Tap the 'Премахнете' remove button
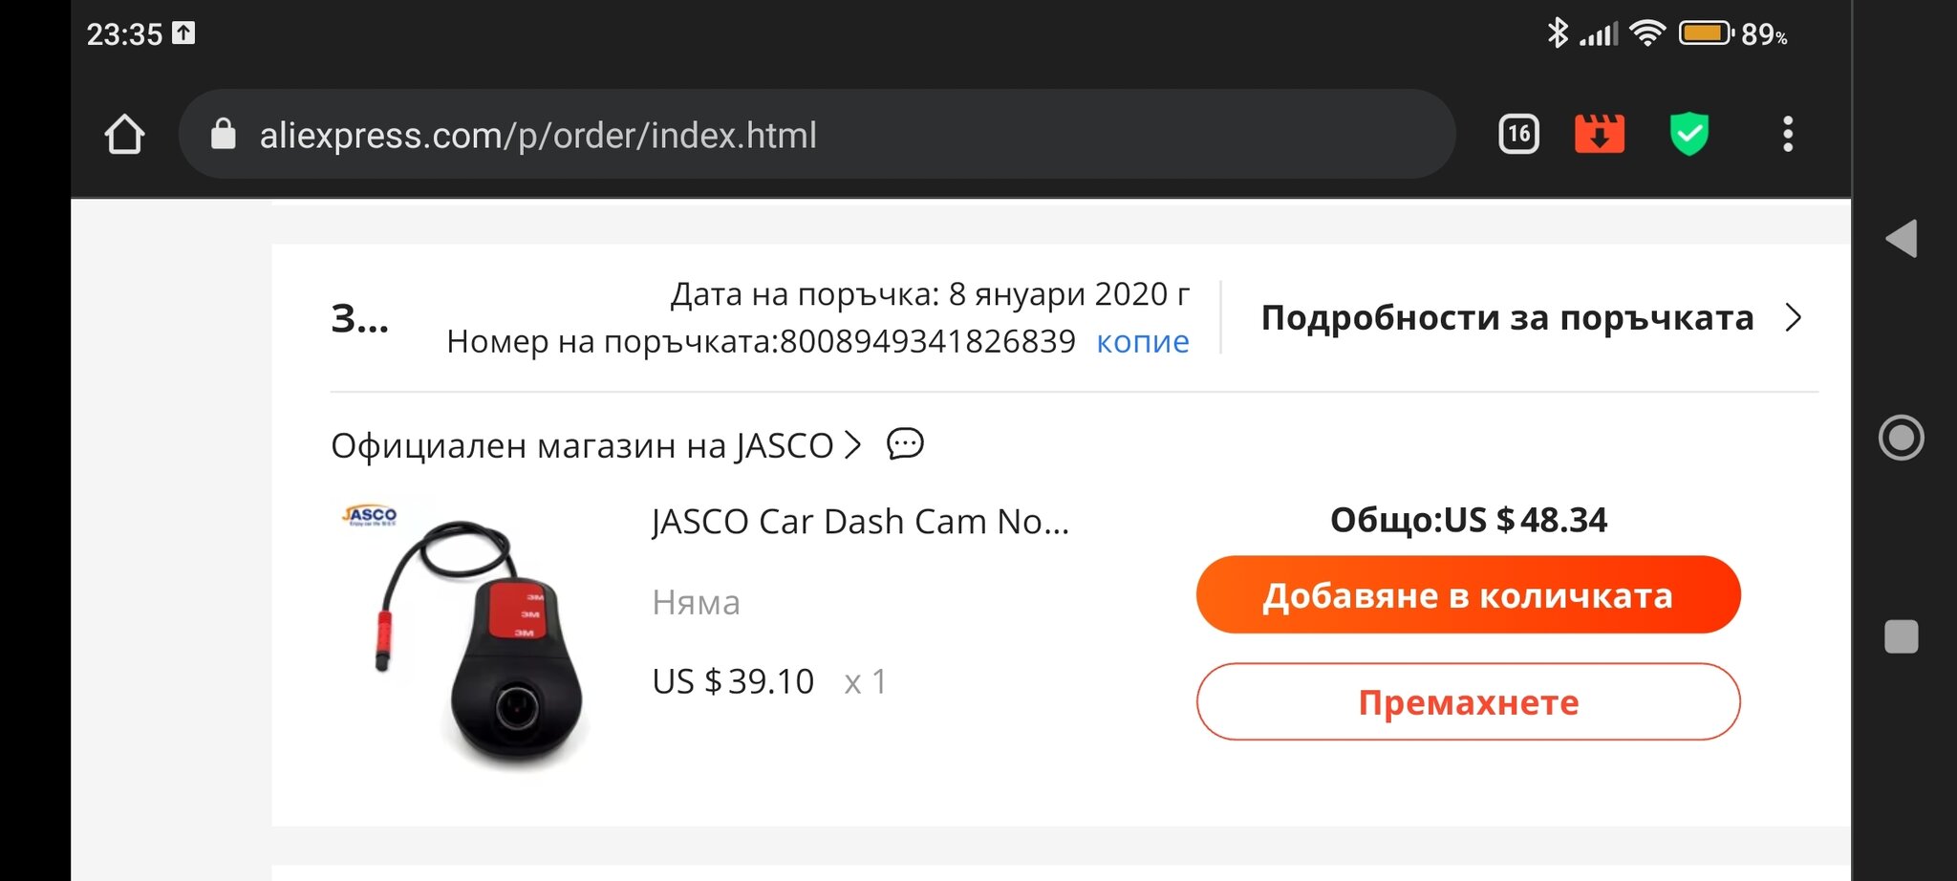The width and height of the screenshot is (1957, 881). tap(1468, 702)
